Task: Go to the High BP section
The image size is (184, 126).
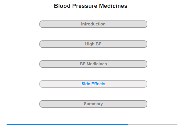Action: tap(93, 44)
